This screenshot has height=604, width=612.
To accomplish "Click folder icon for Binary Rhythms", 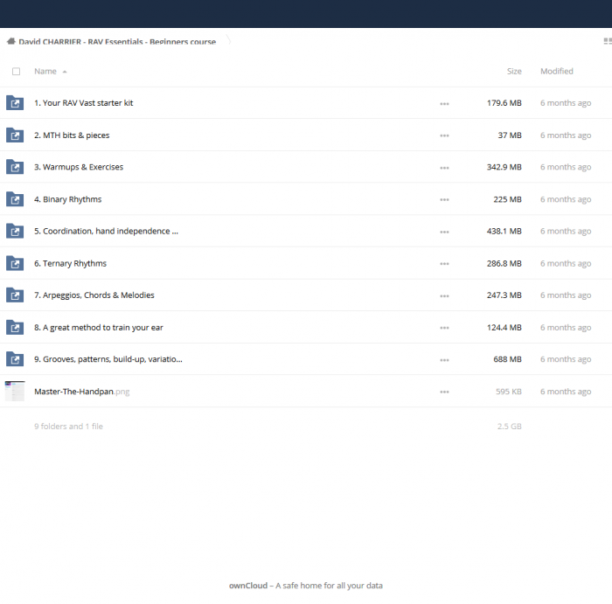I will 15,199.
